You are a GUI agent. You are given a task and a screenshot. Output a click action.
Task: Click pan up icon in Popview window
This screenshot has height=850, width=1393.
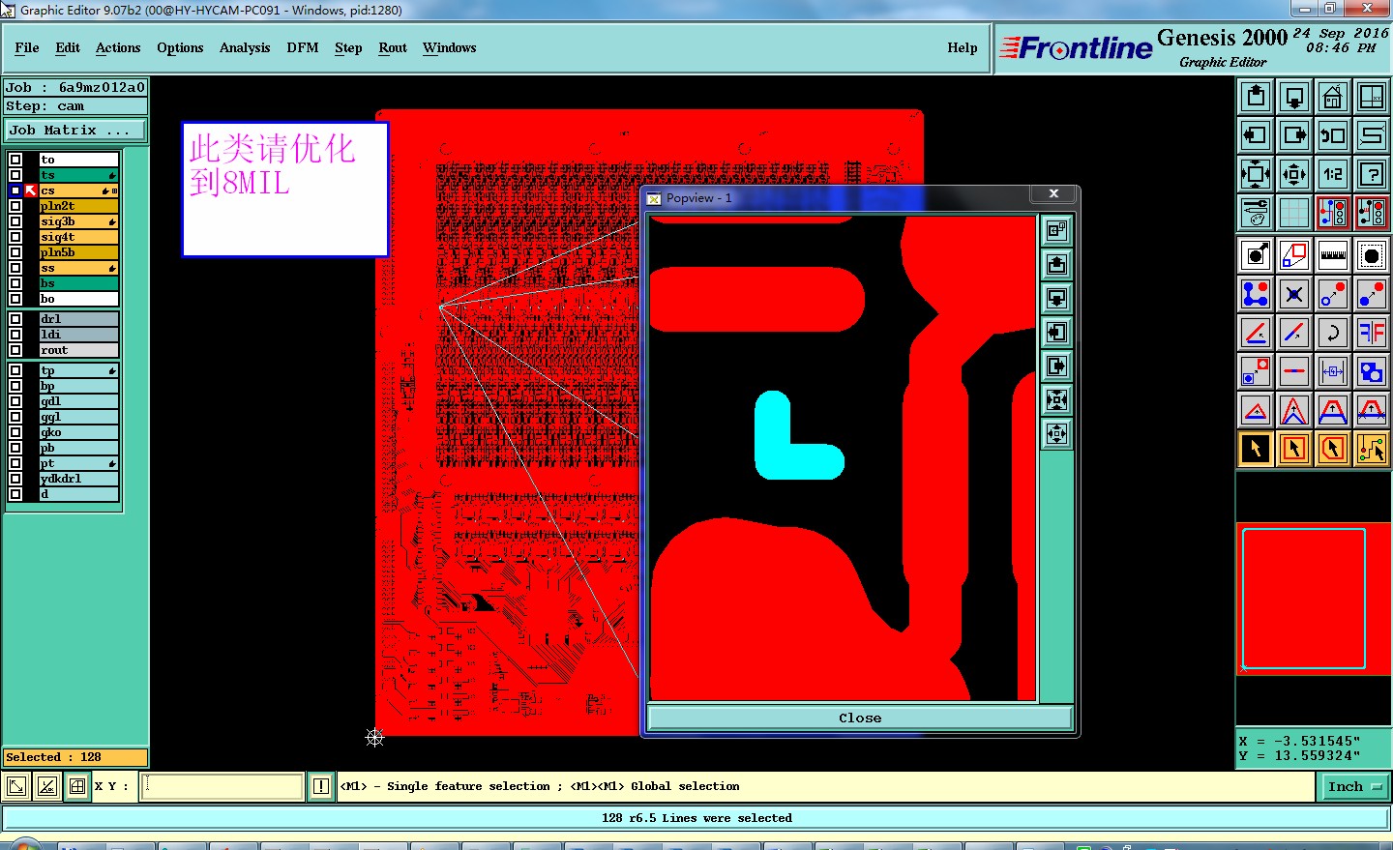(1057, 264)
